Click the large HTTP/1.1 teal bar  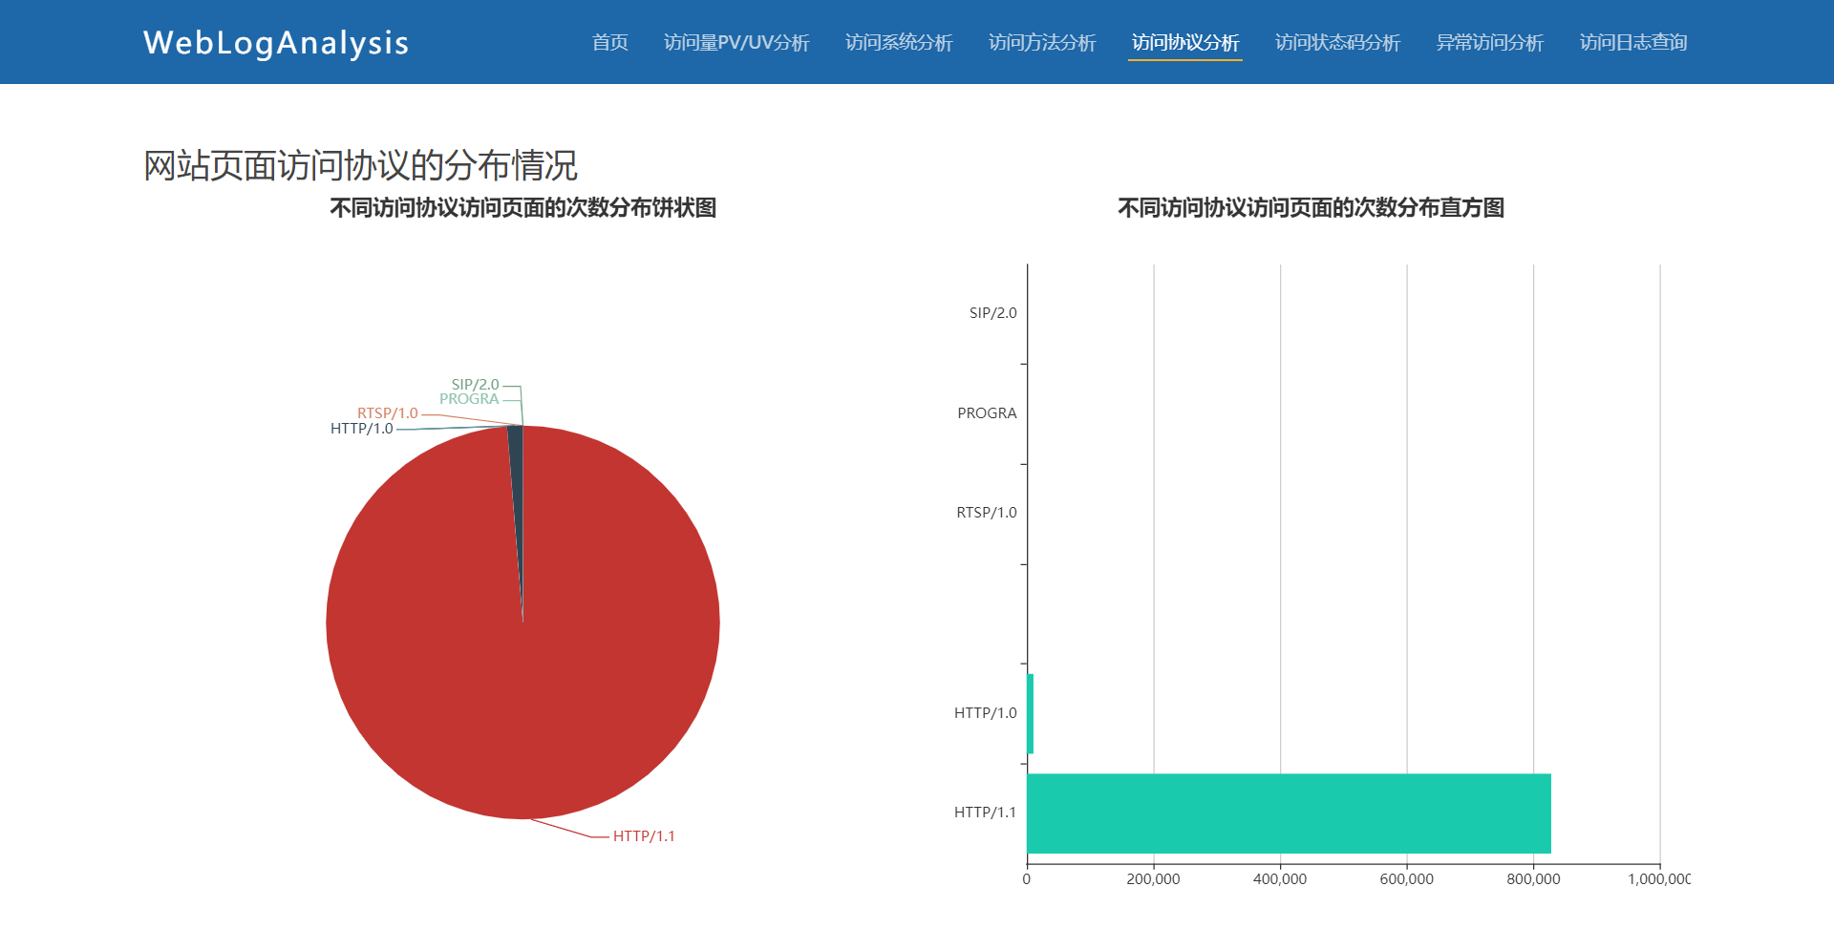point(1289,813)
